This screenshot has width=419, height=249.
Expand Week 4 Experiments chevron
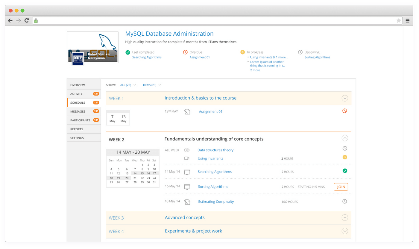click(x=345, y=231)
